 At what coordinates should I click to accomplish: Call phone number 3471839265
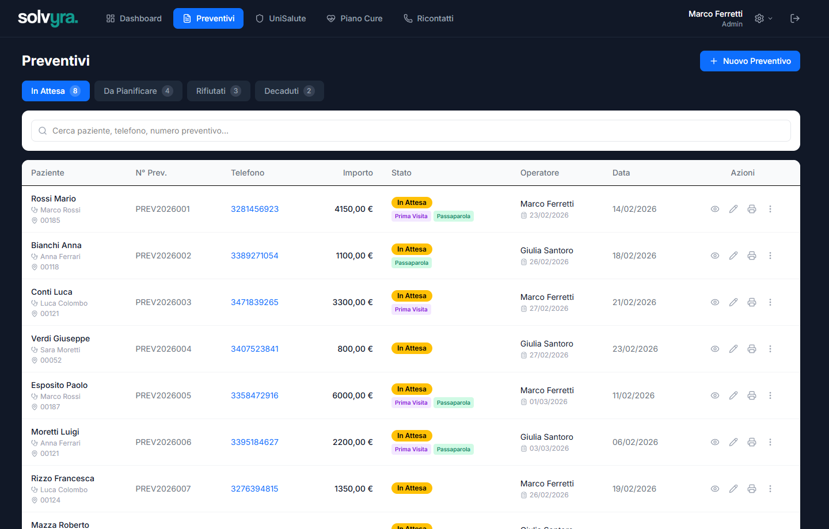pyautogui.click(x=254, y=302)
